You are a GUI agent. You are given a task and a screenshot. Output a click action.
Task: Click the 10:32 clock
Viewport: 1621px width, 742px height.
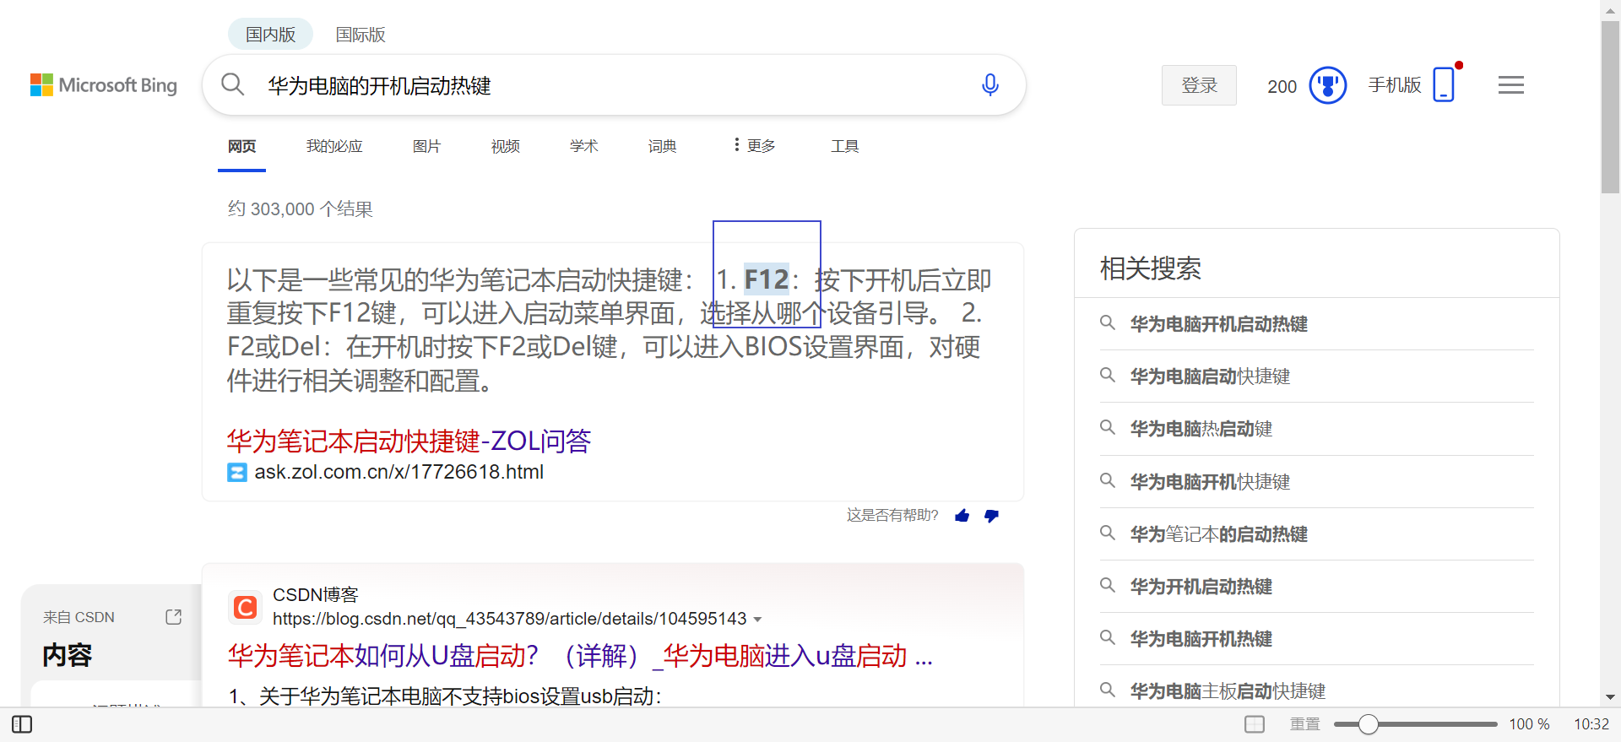pos(1591,724)
